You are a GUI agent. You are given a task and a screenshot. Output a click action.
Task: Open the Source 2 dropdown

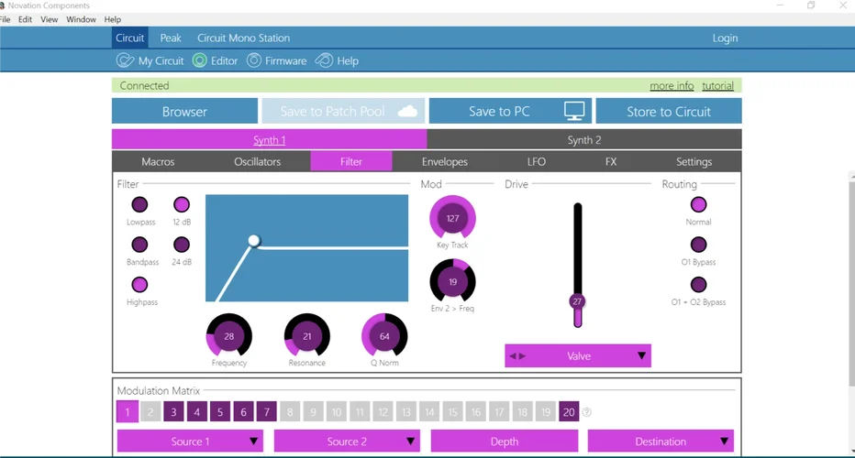point(347,442)
